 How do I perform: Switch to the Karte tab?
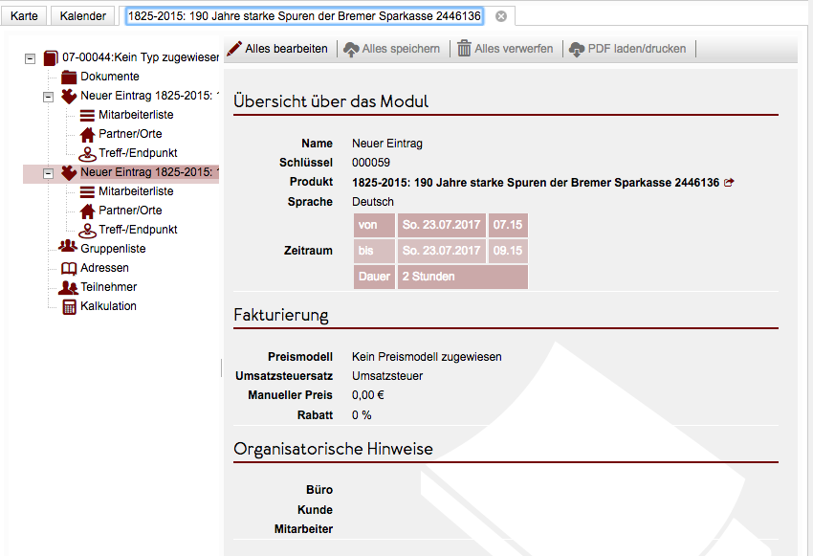[24, 16]
